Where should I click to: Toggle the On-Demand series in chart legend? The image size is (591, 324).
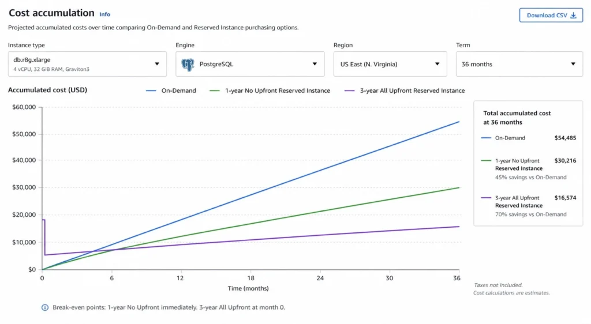[x=171, y=91]
